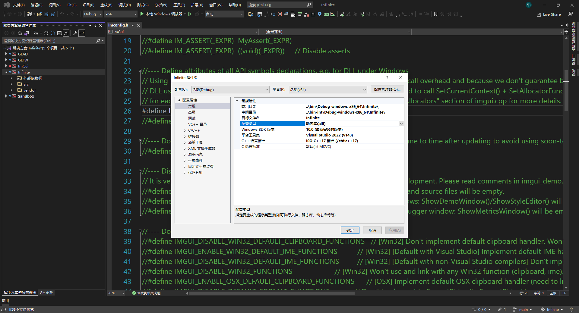Viewport: 579px width, 313px height.
Task: Click the image picture toolbar icon
Action: 333,14
